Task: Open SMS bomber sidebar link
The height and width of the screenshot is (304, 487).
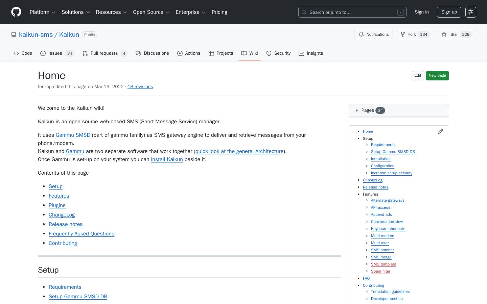Action: pyautogui.click(x=382, y=250)
